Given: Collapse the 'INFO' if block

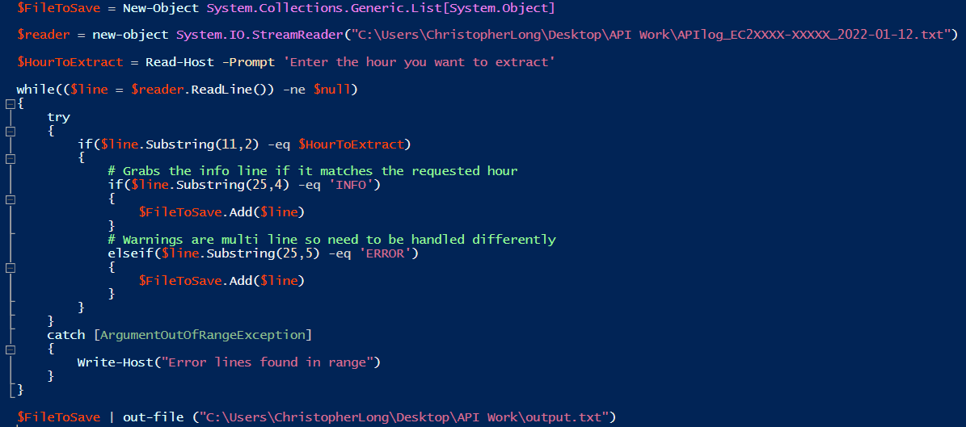Looking at the screenshot, I should click(10, 199).
